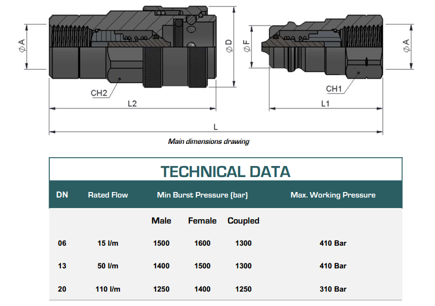Viewport: 435px width, 306px height.
Task: Click the DN column header
Action: [62, 195]
